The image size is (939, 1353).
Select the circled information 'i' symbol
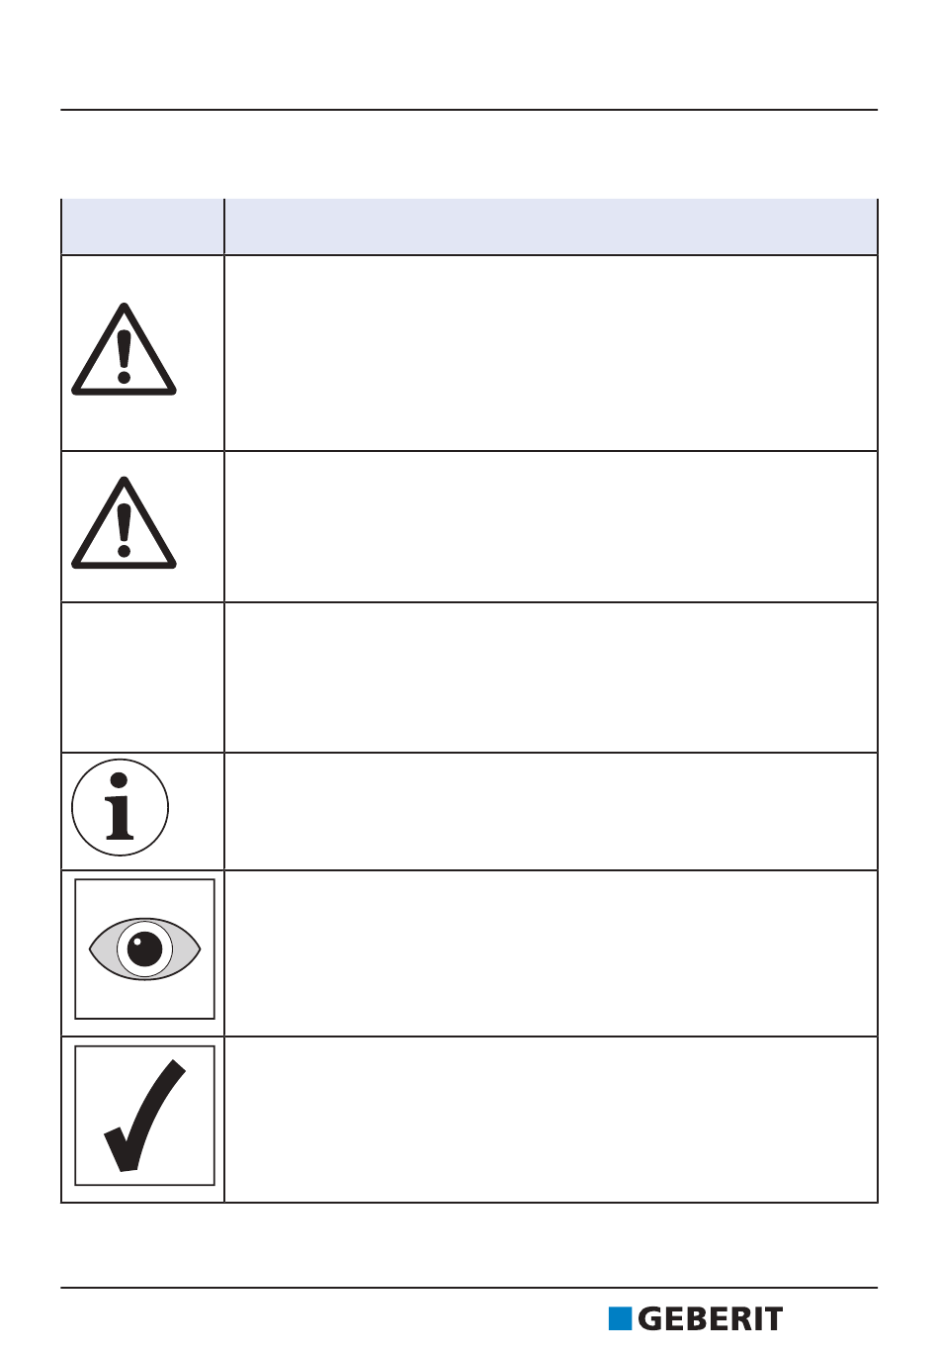121,808
